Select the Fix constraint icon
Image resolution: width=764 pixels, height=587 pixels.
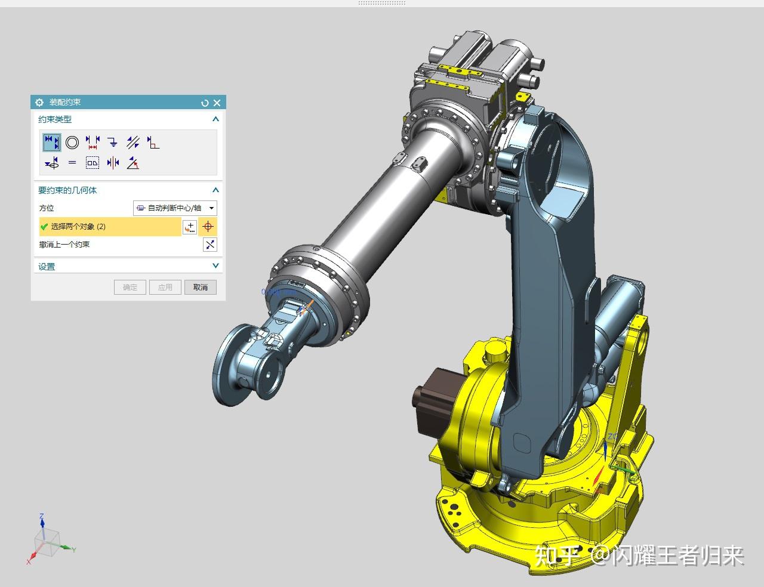coord(113,143)
